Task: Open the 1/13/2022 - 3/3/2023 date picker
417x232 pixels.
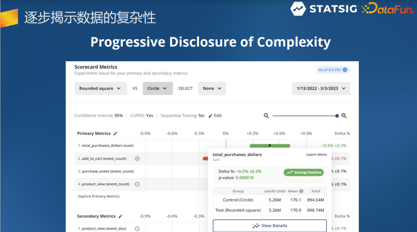Action: (x=321, y=88)
